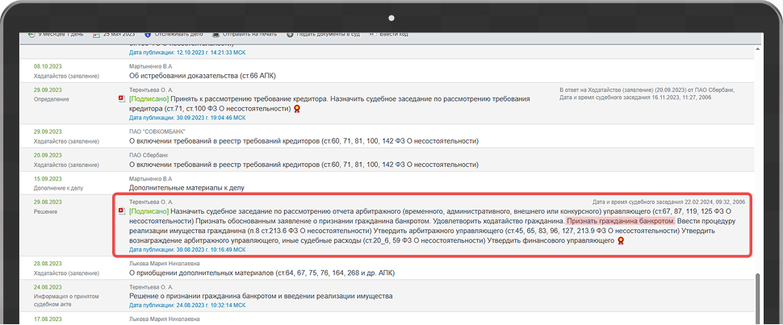Open 'Дополнительные материалы к делу' entry
Image resolution: width=783 pixels, height=325 pixels.
click(186, 187)
